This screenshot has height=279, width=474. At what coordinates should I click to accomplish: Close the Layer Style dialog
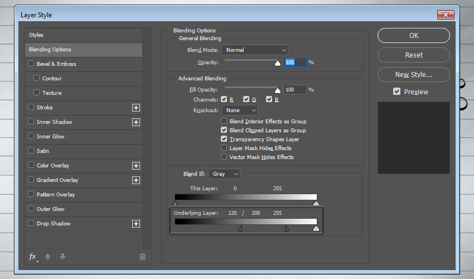coord(446,15)
